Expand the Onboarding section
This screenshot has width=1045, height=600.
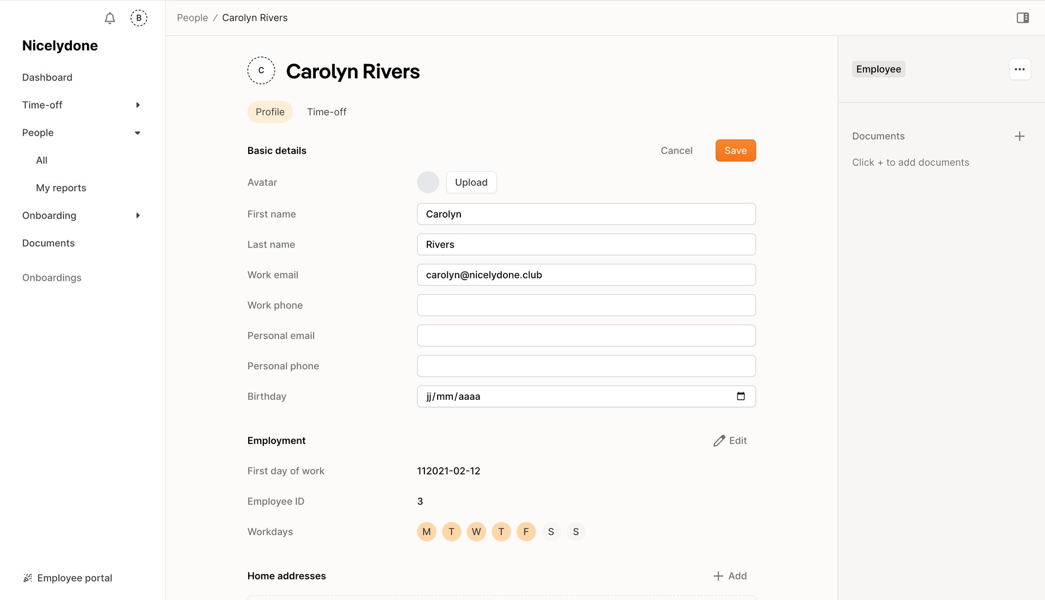pos(137,215)
